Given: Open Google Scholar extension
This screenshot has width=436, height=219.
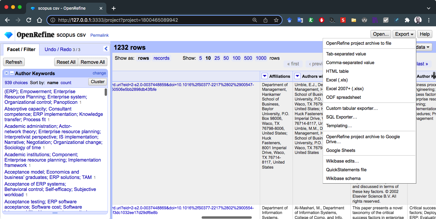Looking at the screenshot, I should (290, 20).
